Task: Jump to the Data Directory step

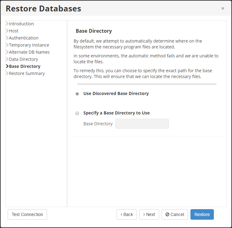Action: click(x=23, y=59)
